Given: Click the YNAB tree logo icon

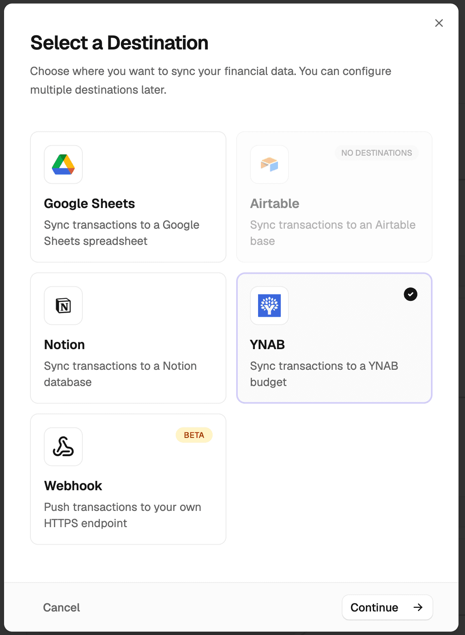Looking at the screenshot, I should click(x=269, y=306).
